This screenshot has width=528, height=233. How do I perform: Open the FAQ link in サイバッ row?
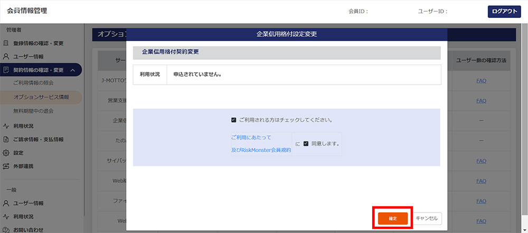(x=481, y=161)
